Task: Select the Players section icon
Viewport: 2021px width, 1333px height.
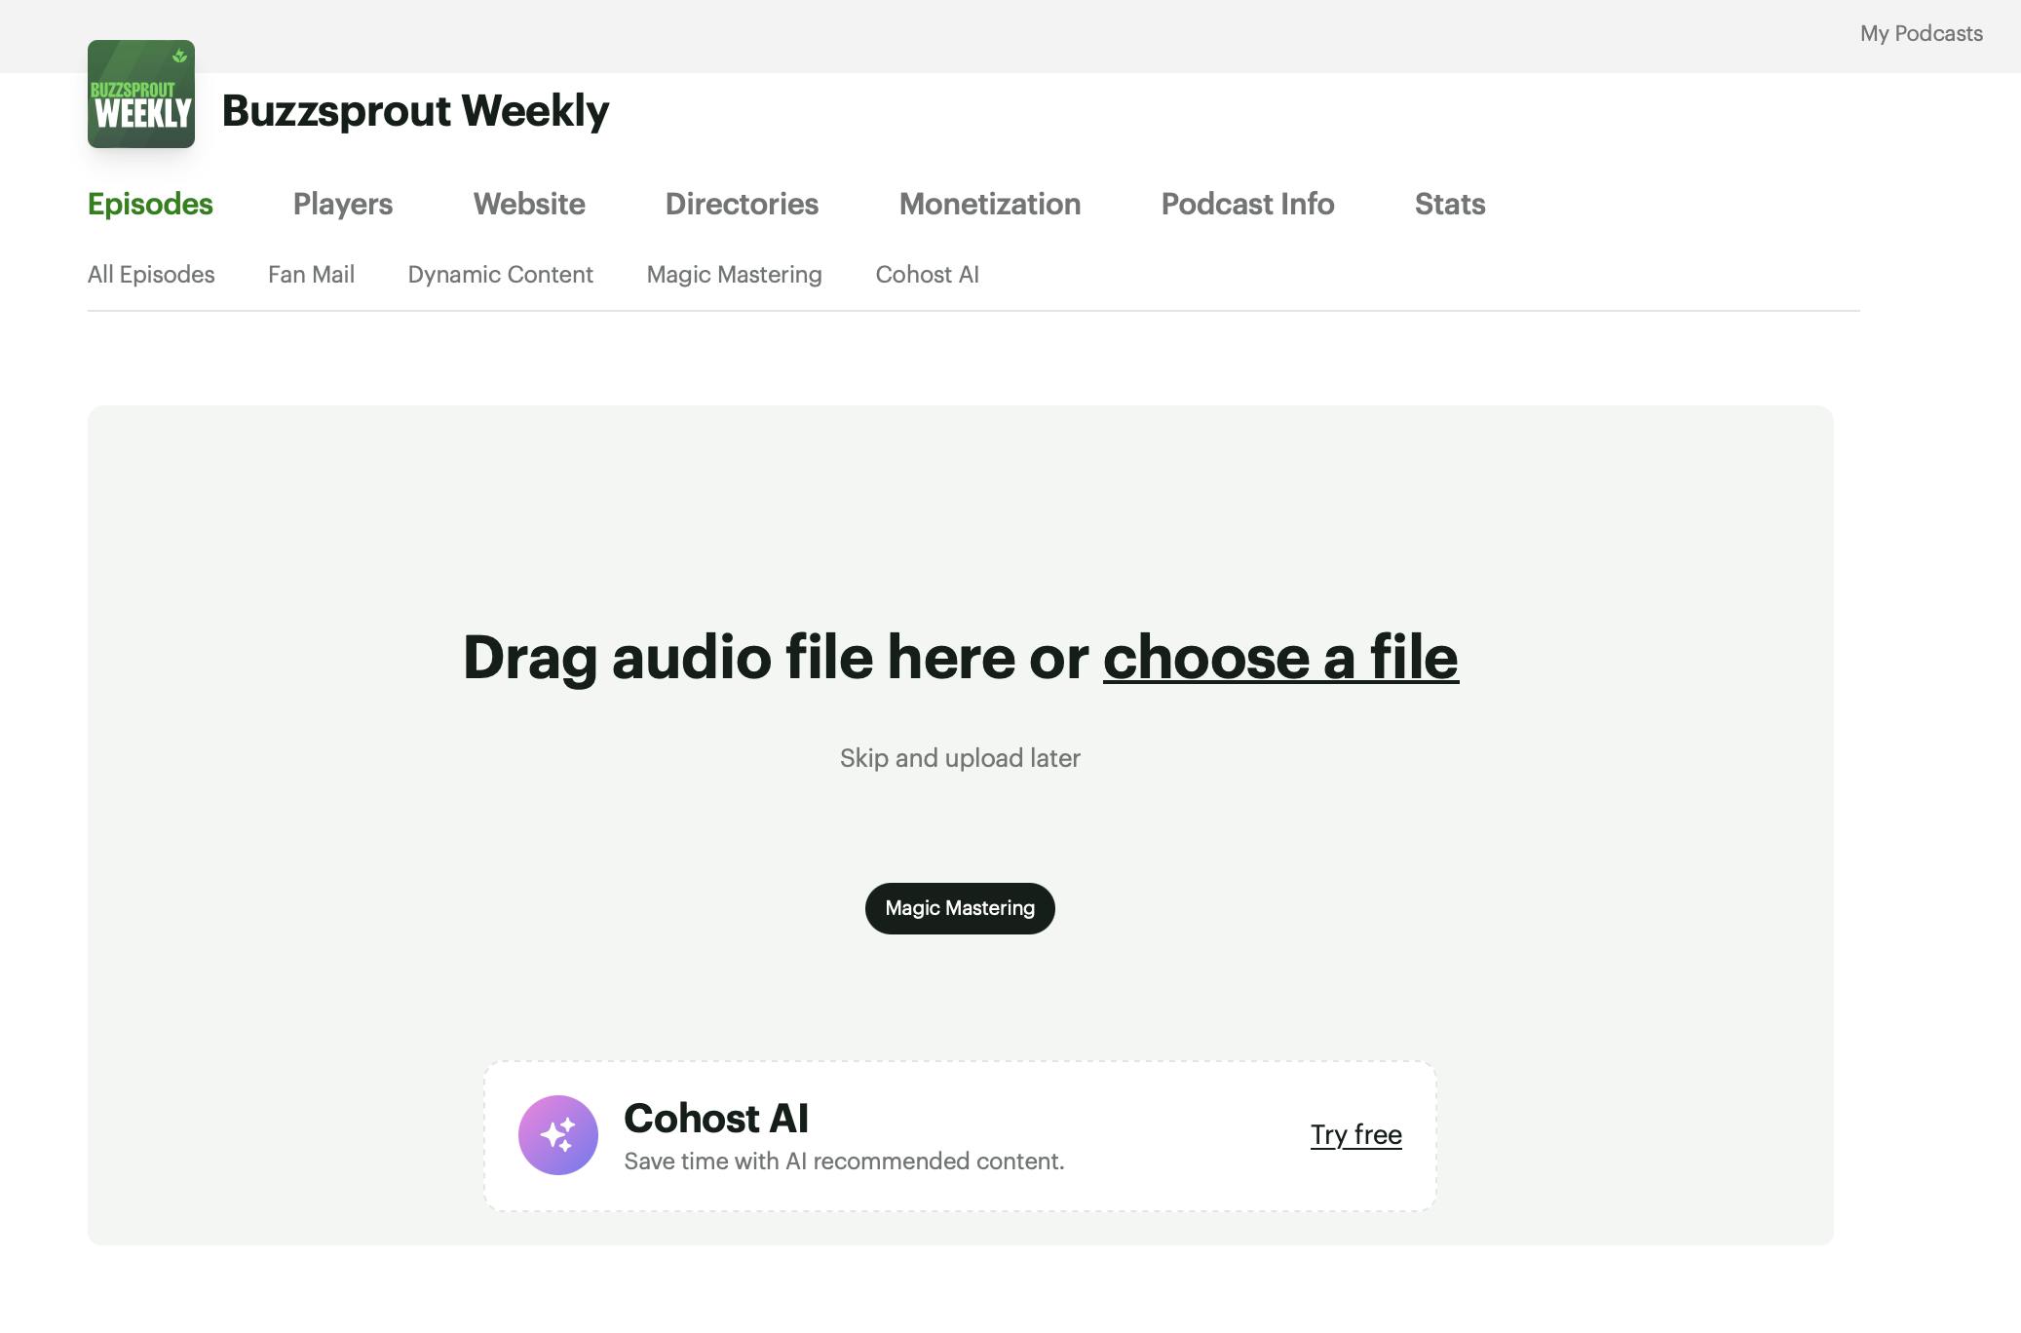Action: [x=344, y=203]
